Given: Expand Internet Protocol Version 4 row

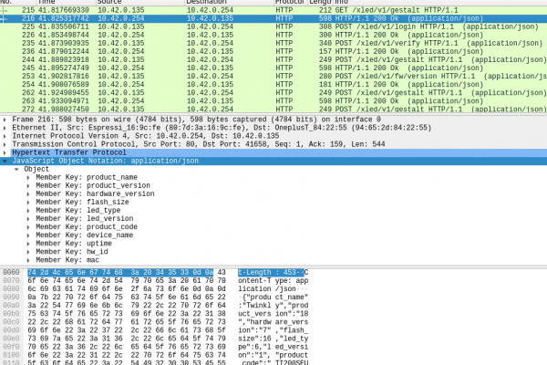Looking at the screenshot, I should 5,136.
